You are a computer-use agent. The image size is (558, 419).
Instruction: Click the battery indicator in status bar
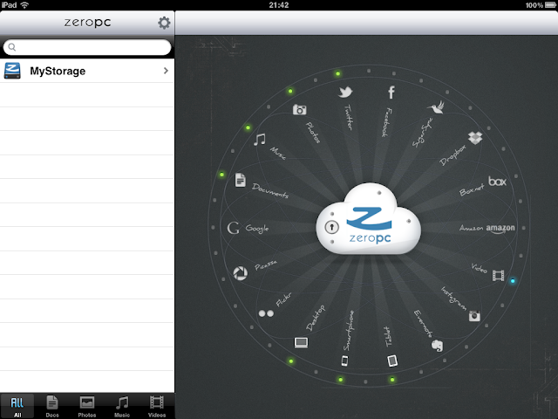click(549, 5)
